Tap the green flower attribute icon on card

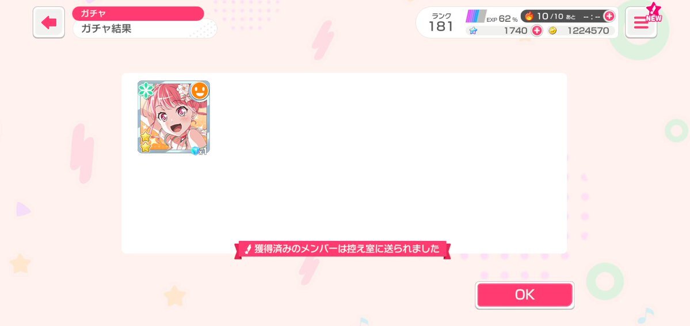pos(146,90)
